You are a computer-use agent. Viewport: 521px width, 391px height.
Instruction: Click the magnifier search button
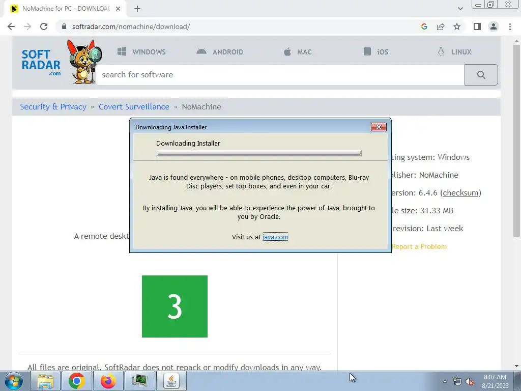coord(481,75)
